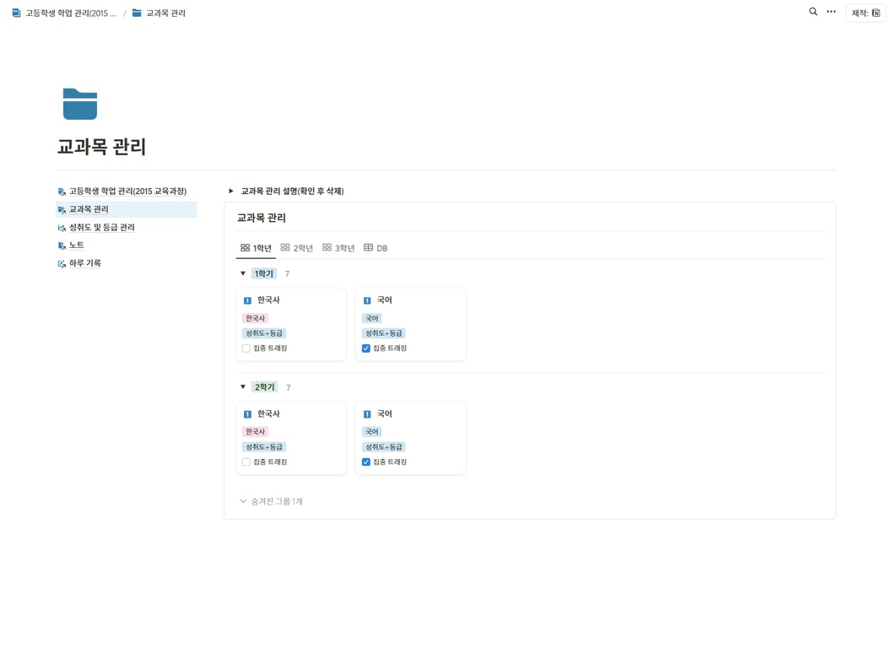Open sidebar link 노트

(76, 246)
